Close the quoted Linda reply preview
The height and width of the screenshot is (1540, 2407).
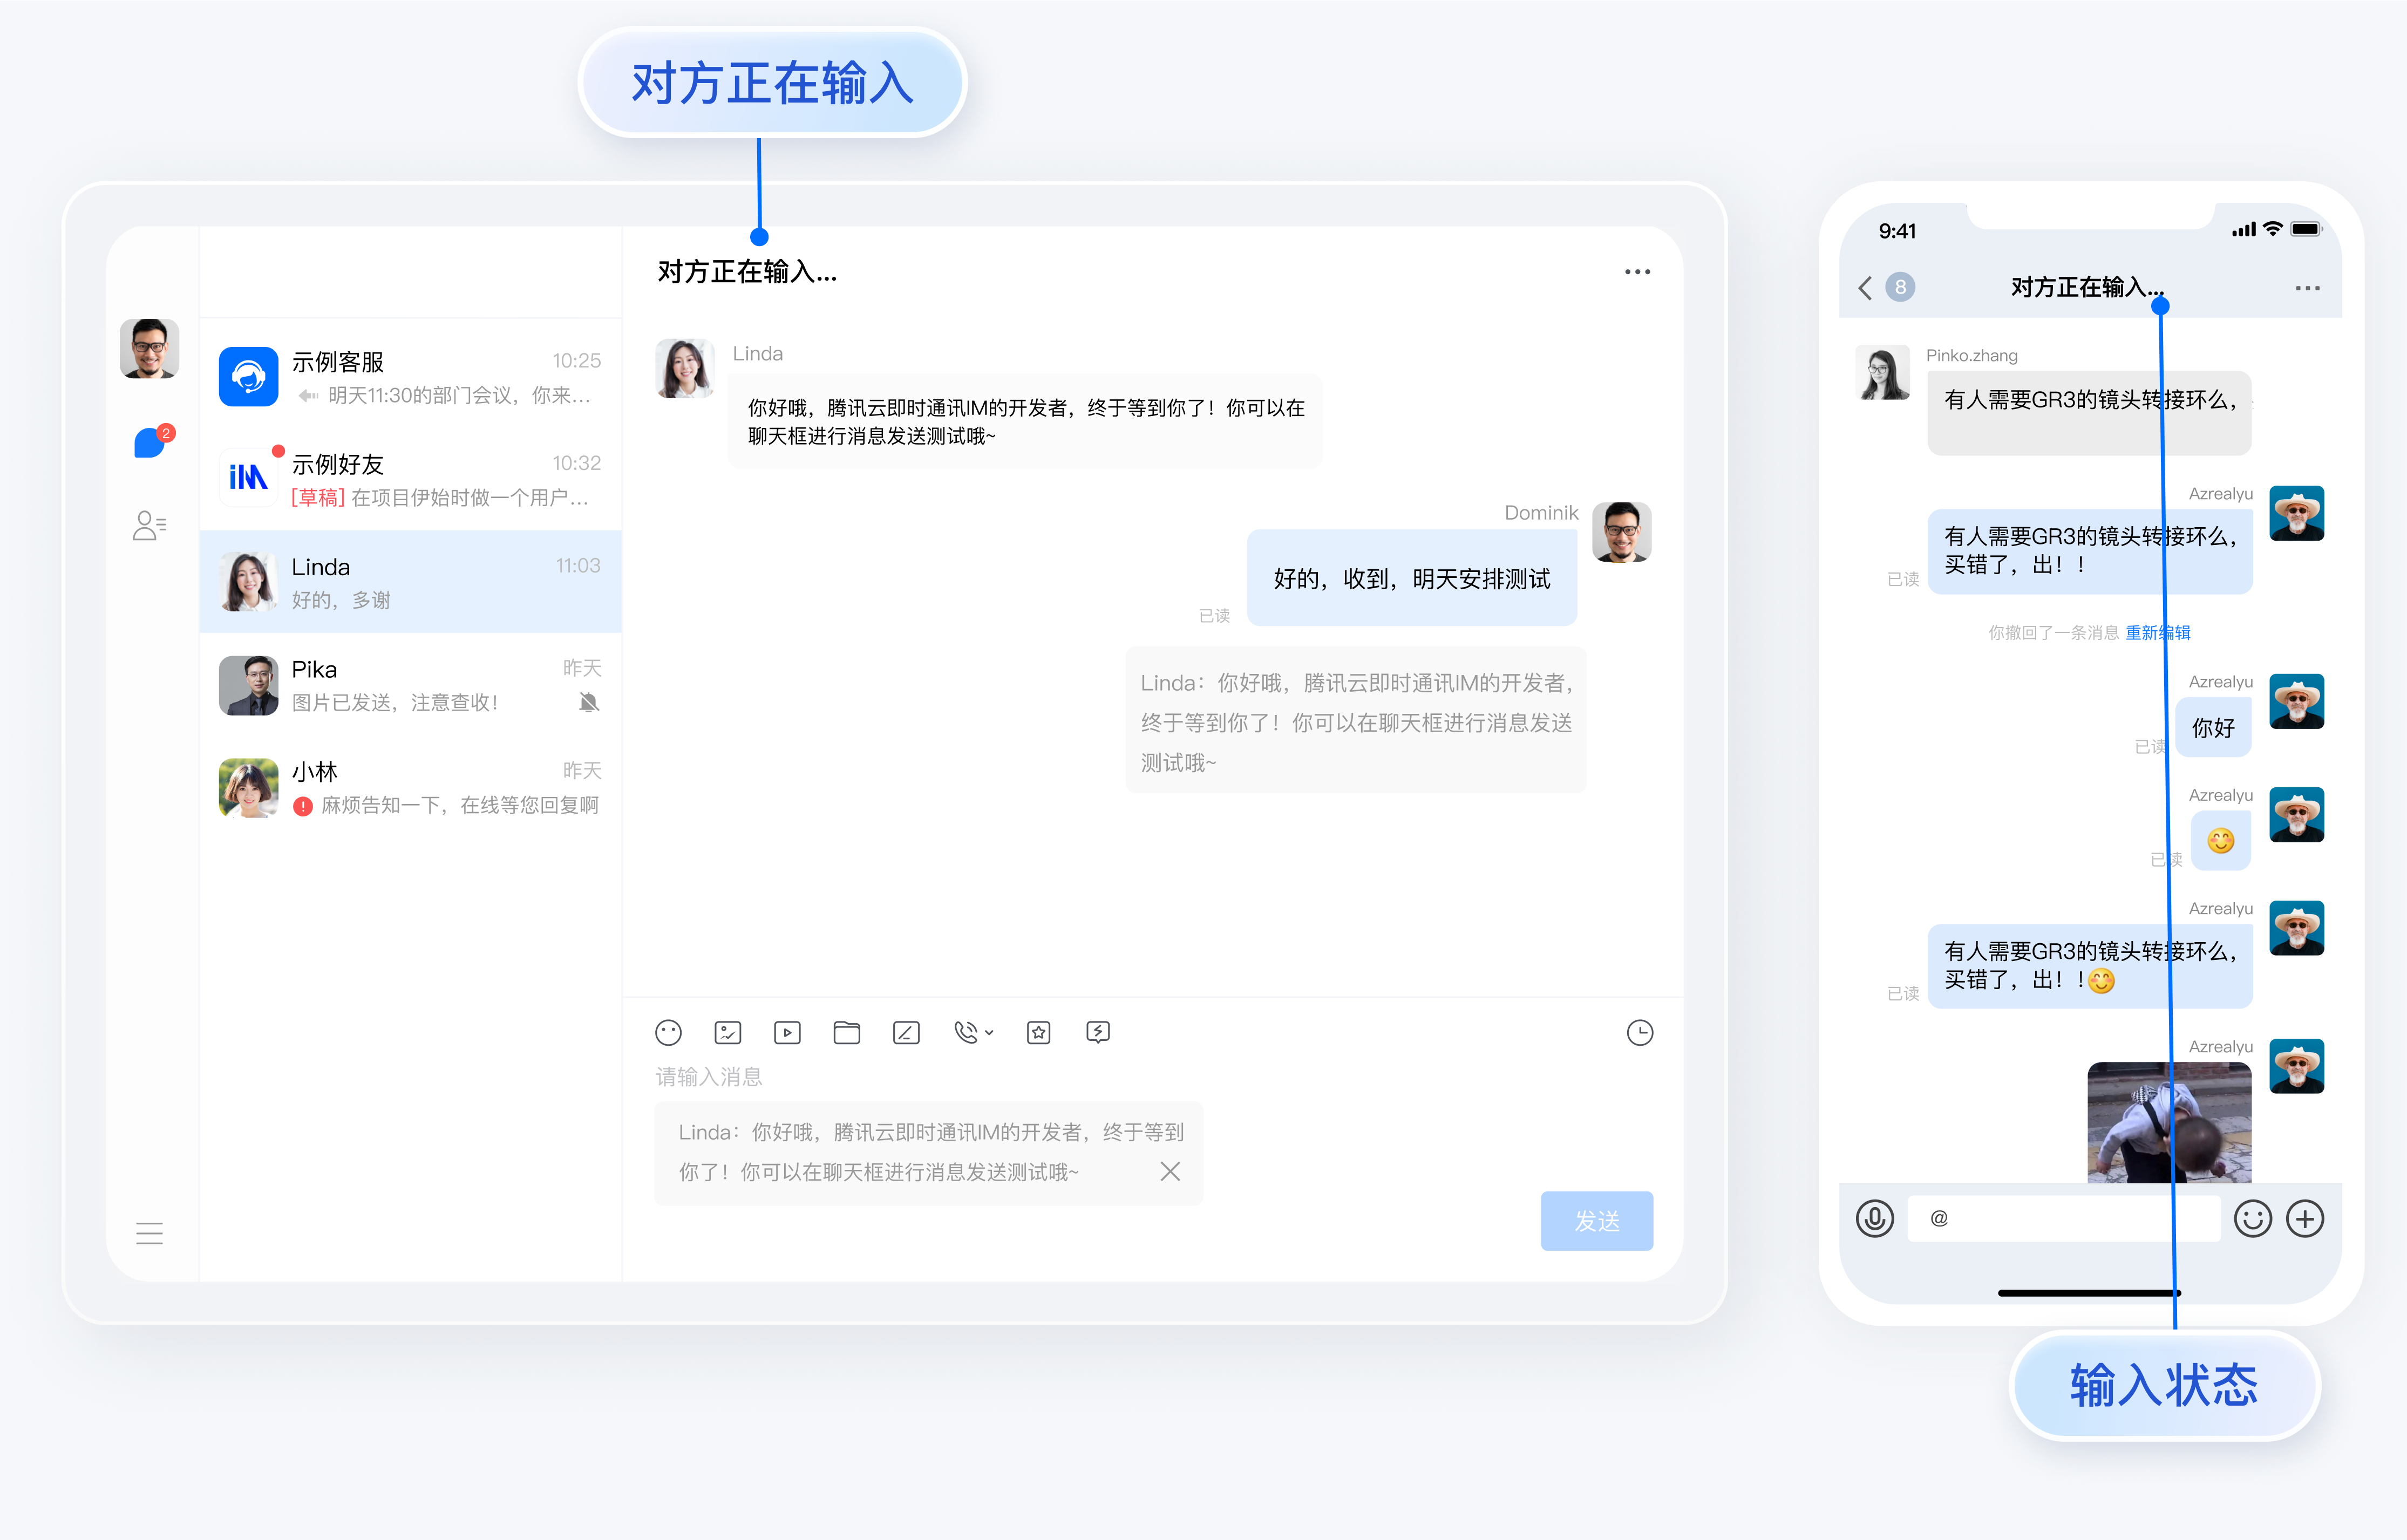(1170, 1171)
